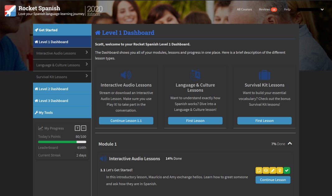Click the Current Streak 2 days entry
The width and height of the screenshot is (332, 196).
(x=62, y=155)
